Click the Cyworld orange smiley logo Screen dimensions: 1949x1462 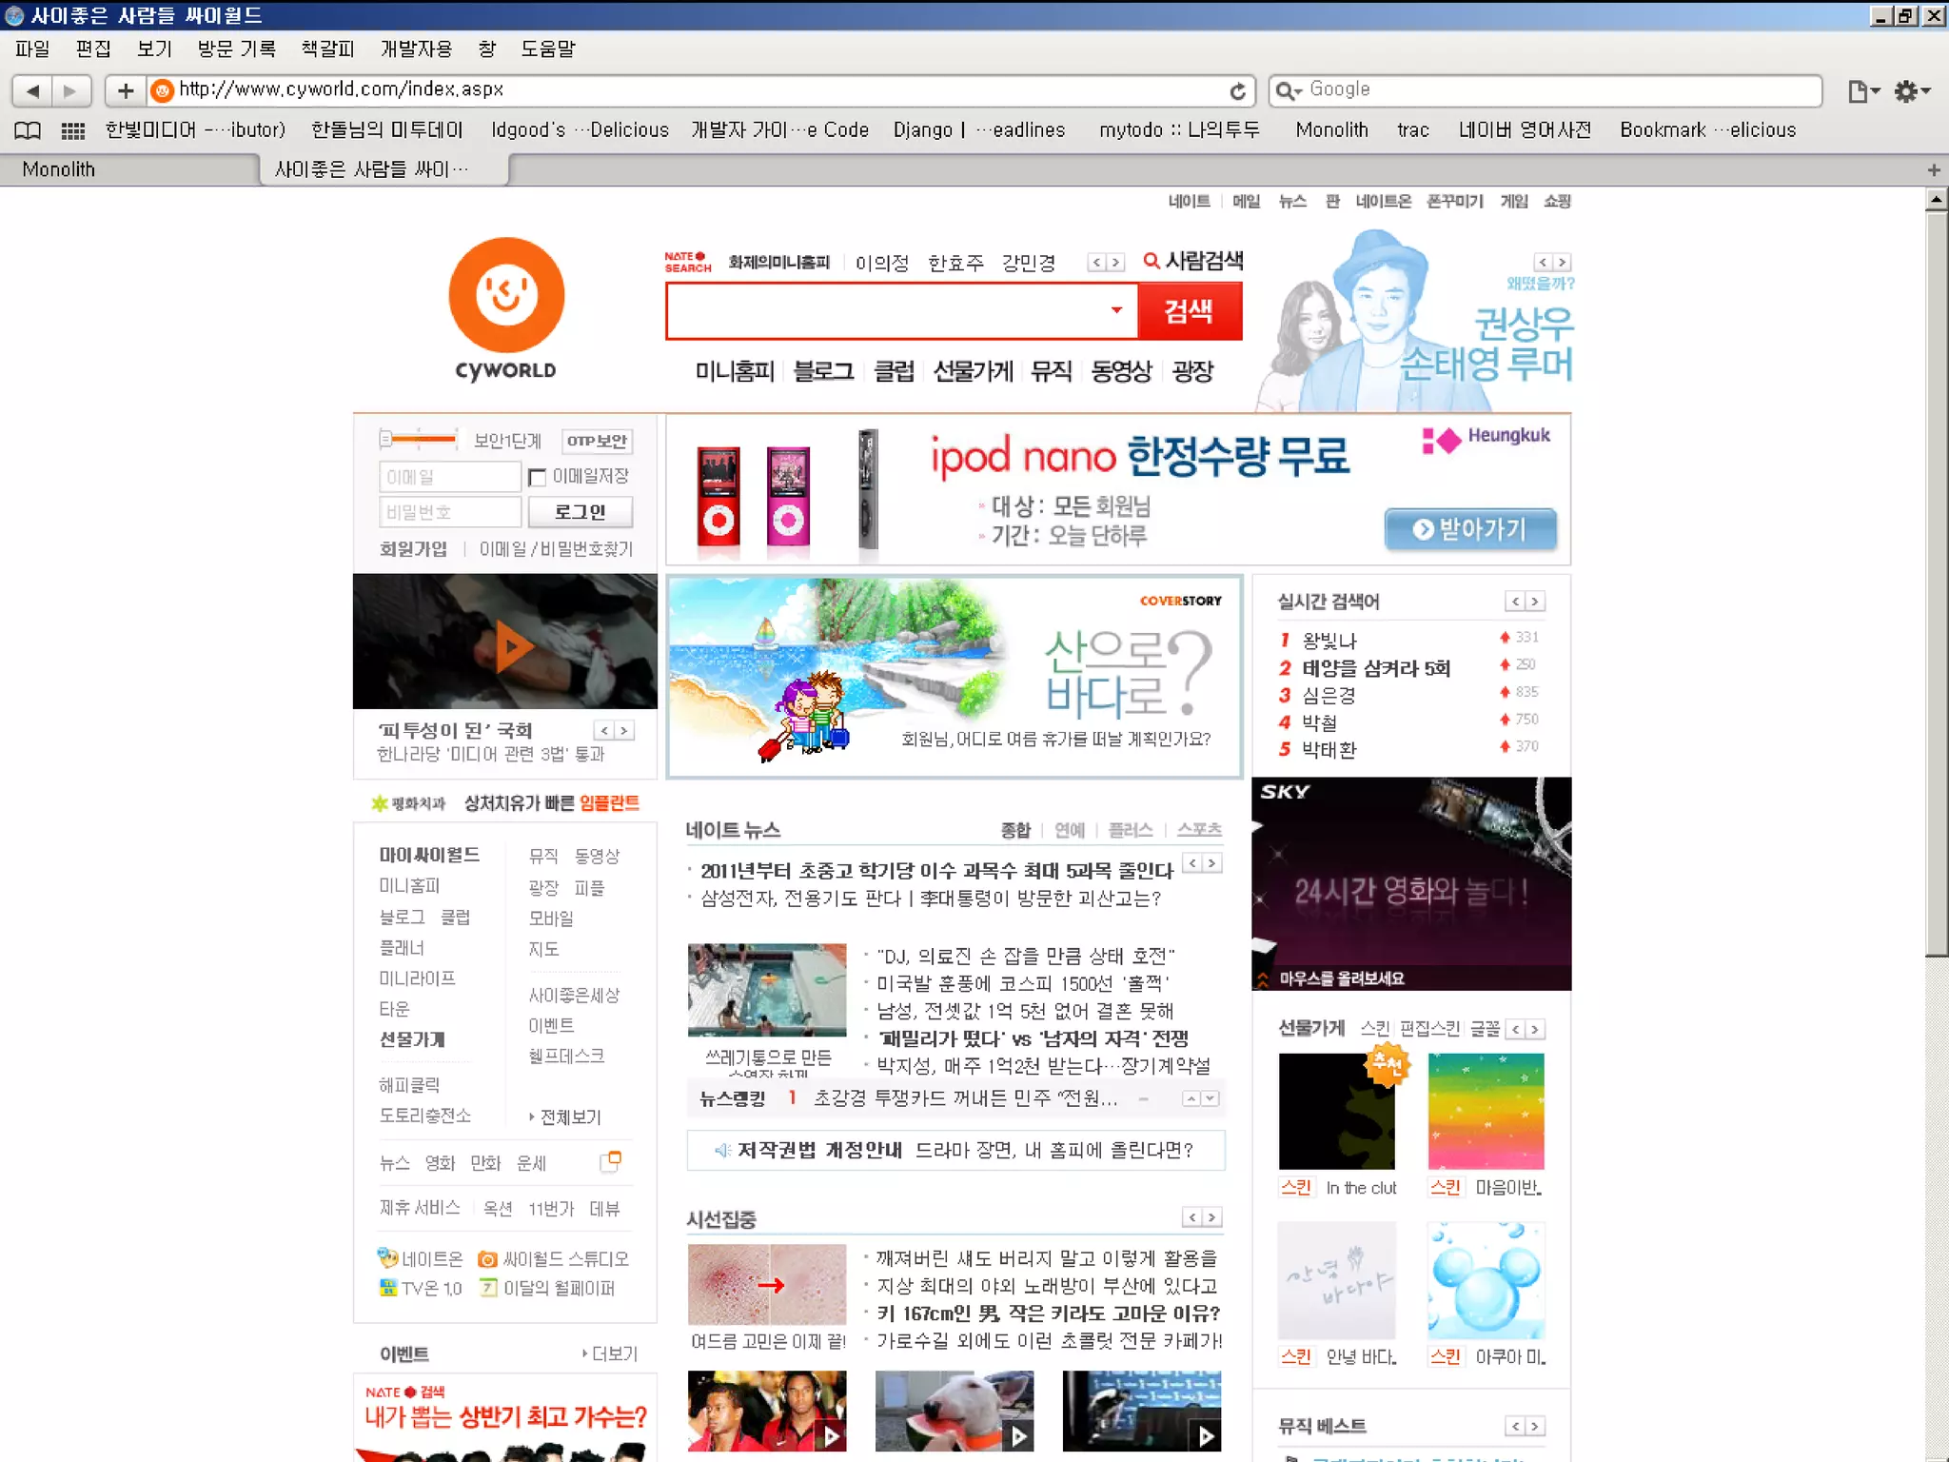pyautogui.click(x=506, y=295)
